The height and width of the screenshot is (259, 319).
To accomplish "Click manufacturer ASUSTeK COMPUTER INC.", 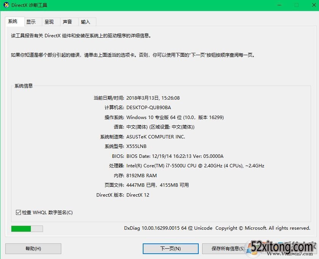I will [x=156, y=137].
